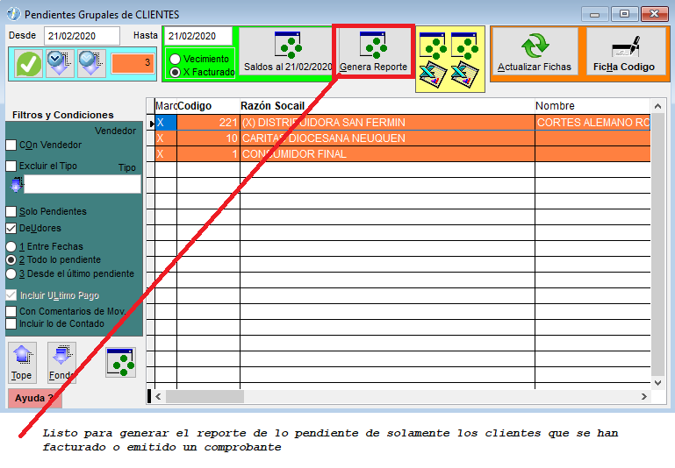This screenshot has width=675, height=468.
Task: Enable Excluir el Tipo checkbox
Action: click(x=11, y=166)
